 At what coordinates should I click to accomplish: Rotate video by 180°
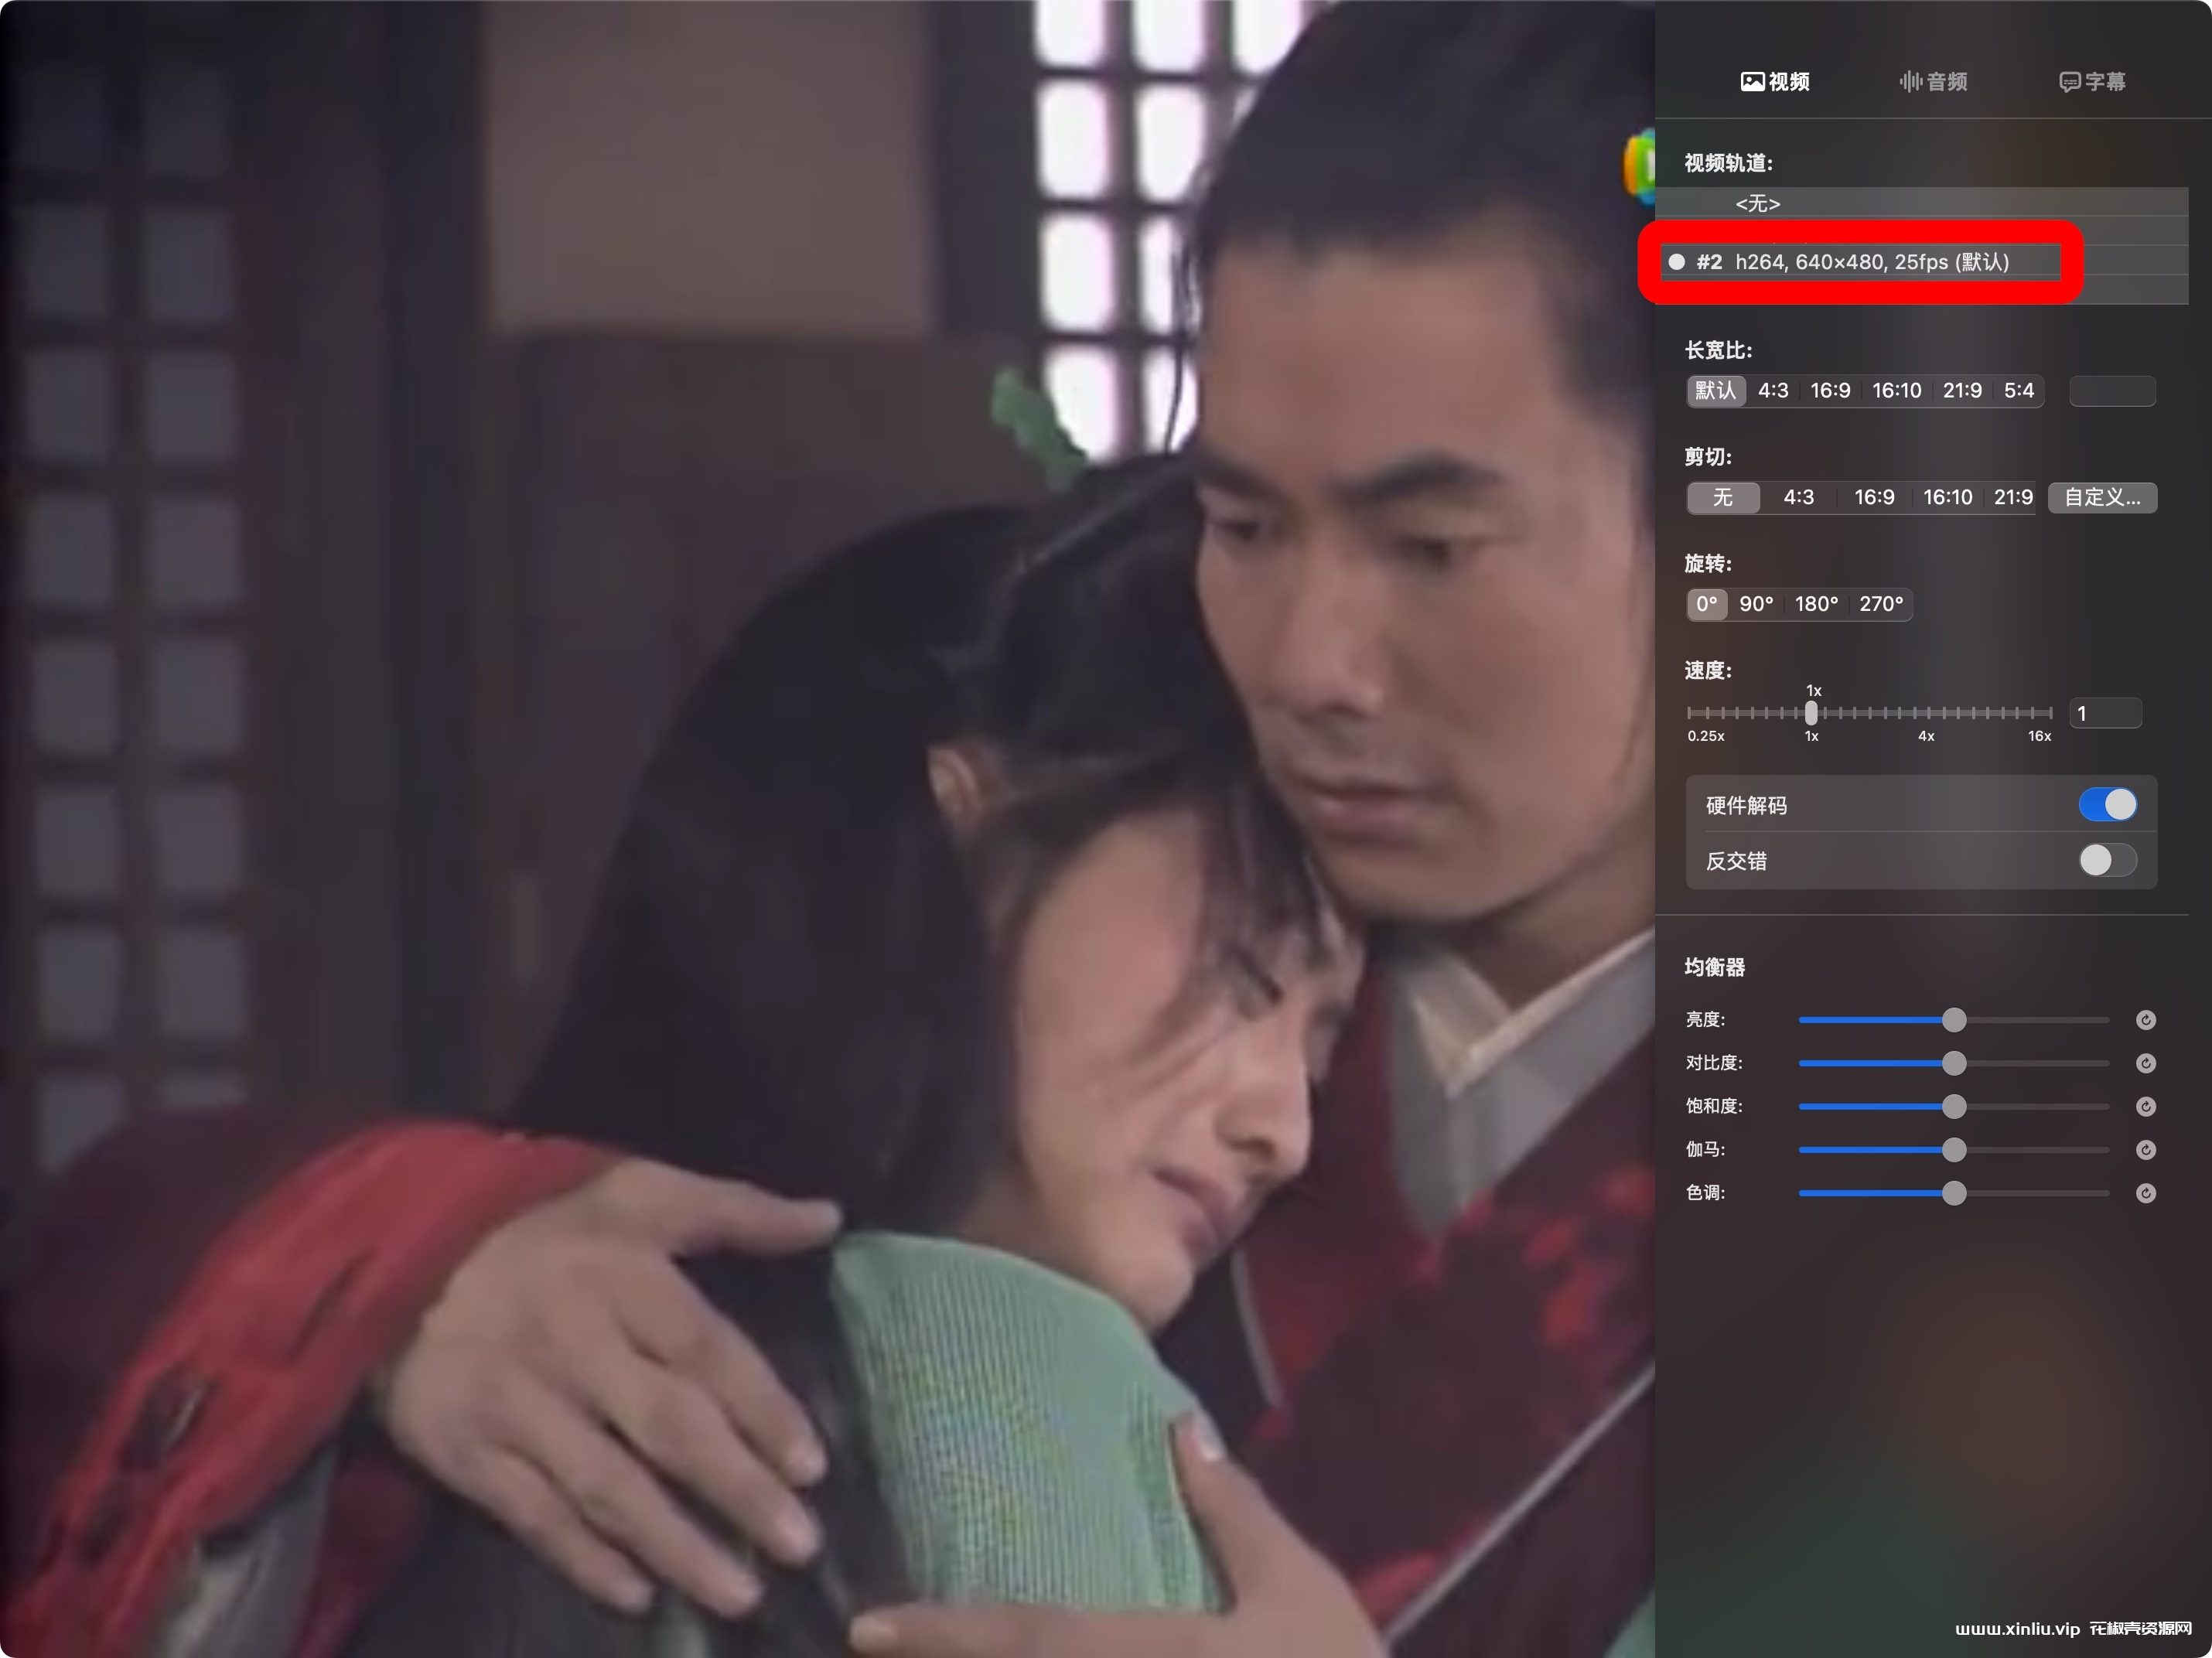tap(1816, 605)
